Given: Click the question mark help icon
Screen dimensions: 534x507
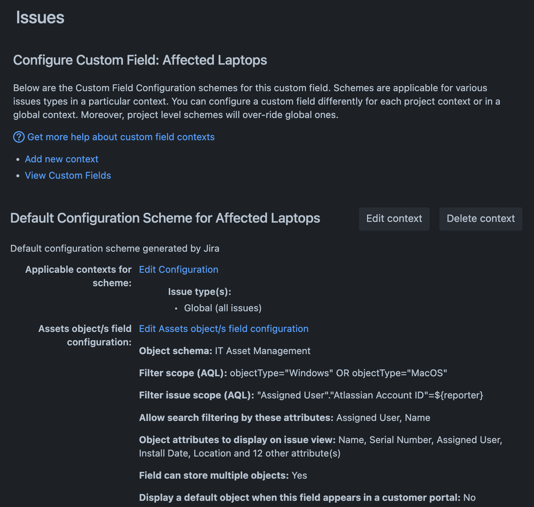Looking at the screenshot, I should (x=18, y=137).
